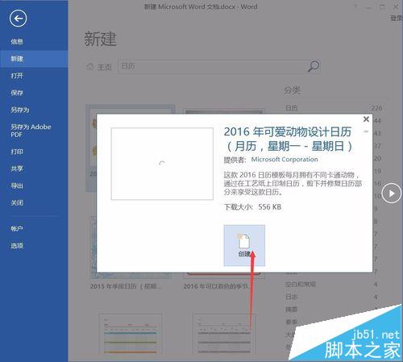This screenshot has height=362, width=403.
Task: Open the 信息 menu item
Action: (17, 41)
